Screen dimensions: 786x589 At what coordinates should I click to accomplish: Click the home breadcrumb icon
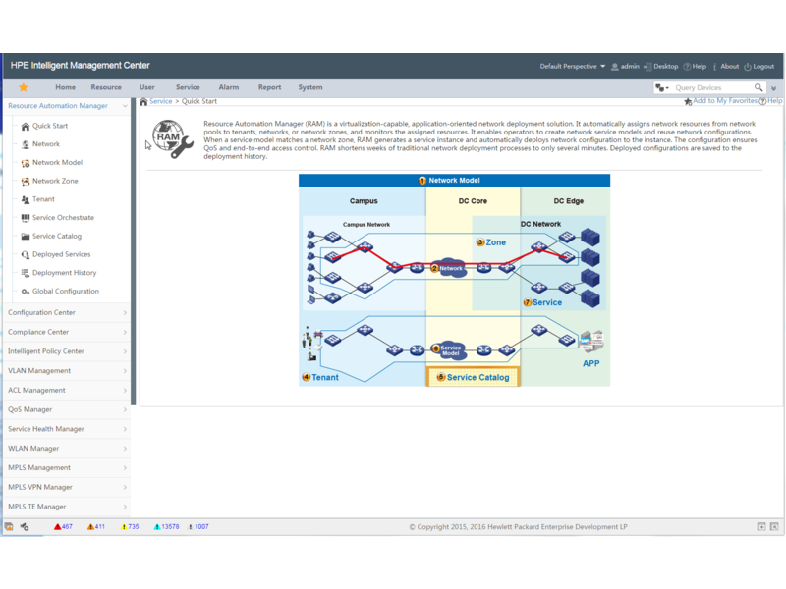point(143,102)
